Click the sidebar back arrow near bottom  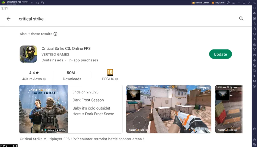(x=254, y=134)
